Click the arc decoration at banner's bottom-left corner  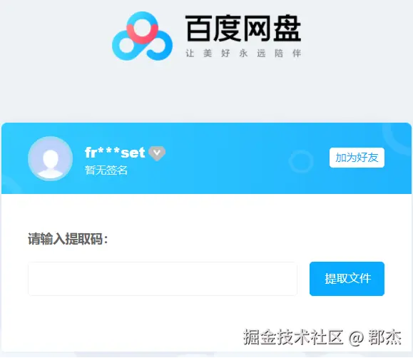(11, 185)
